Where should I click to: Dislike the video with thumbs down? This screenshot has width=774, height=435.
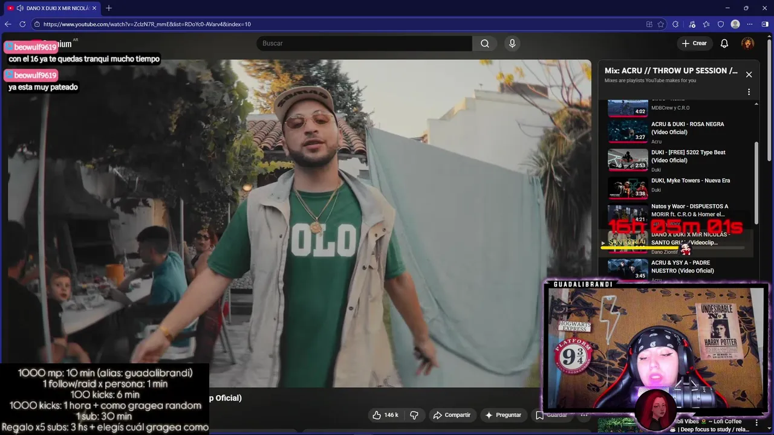[x=414, y=415]
